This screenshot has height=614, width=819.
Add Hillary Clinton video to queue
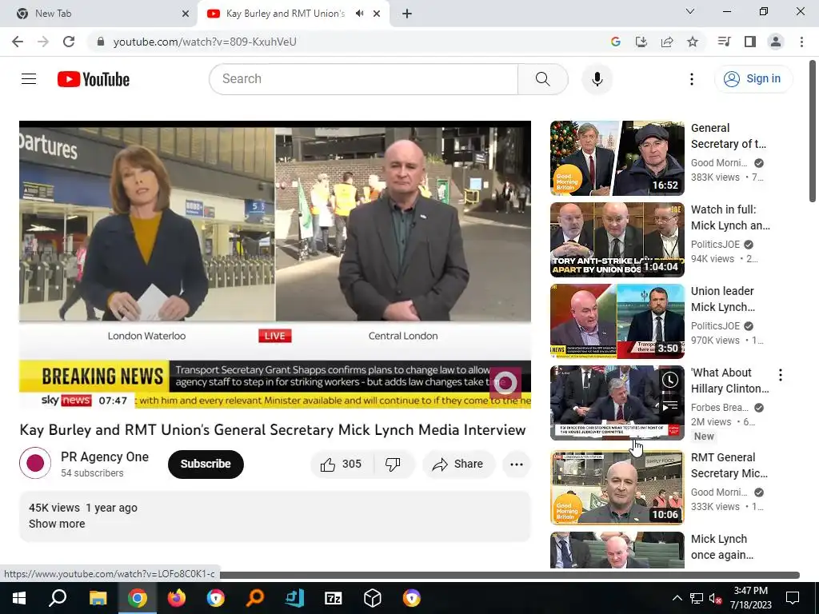pyautogui.click(x=669, y=405)
